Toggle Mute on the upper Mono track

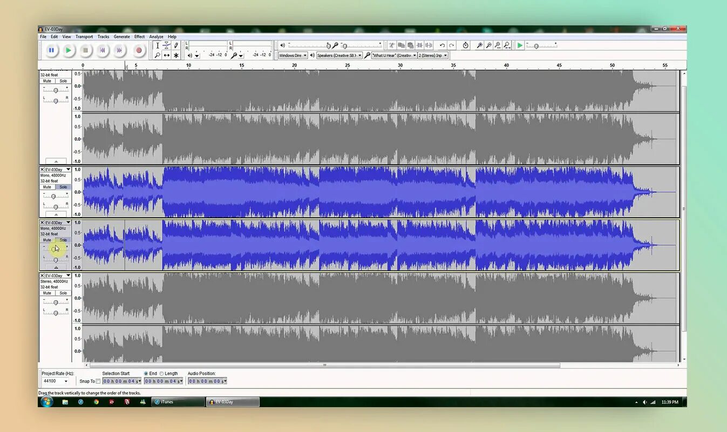47,187
